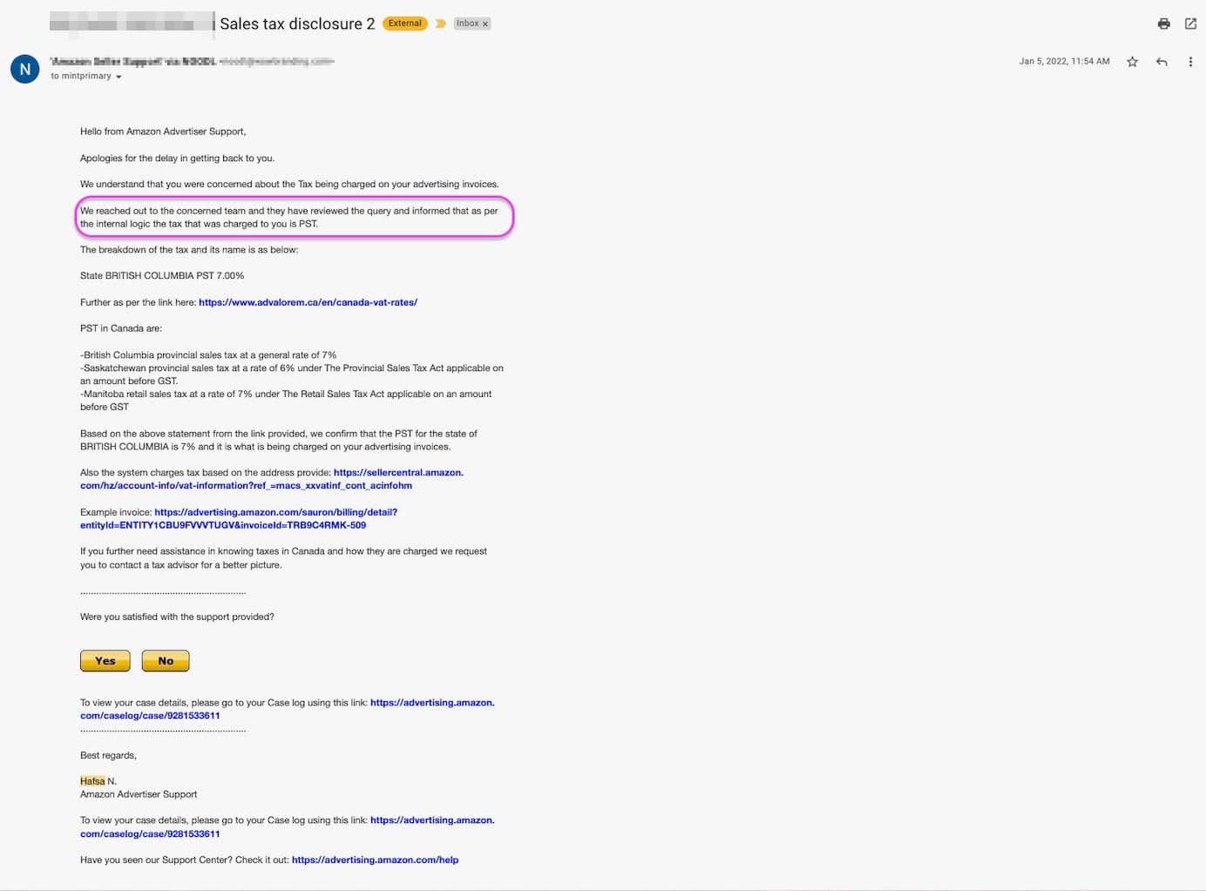
Task: Answer Yes to the satisfaction question
Action: (105, 661)
